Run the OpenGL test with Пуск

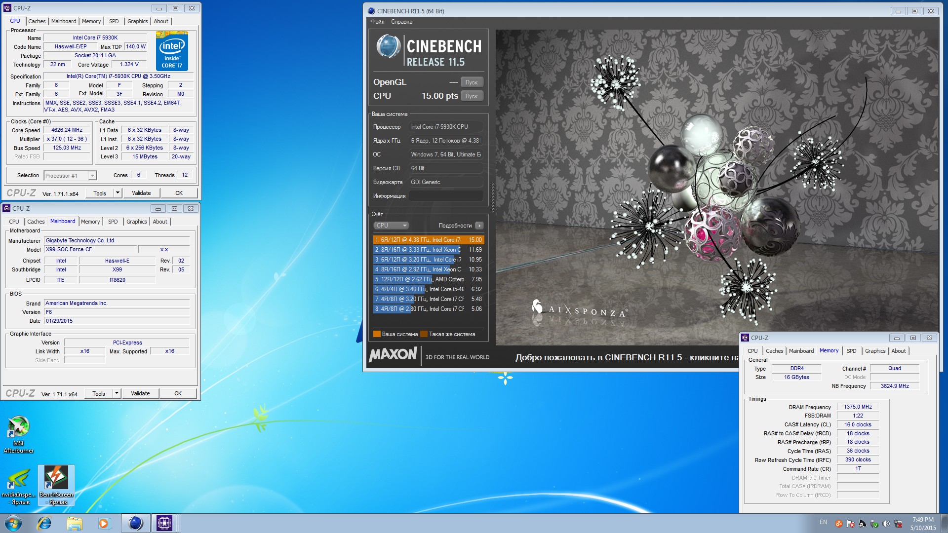pyautogui.click(x=472, y=82)
